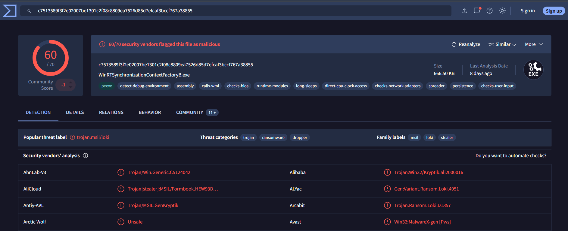Screen dimensions: 568x231
Task: Click the Arctic Wolf detection alert icon
Action: pyautogui.click(x=121, y=222)
